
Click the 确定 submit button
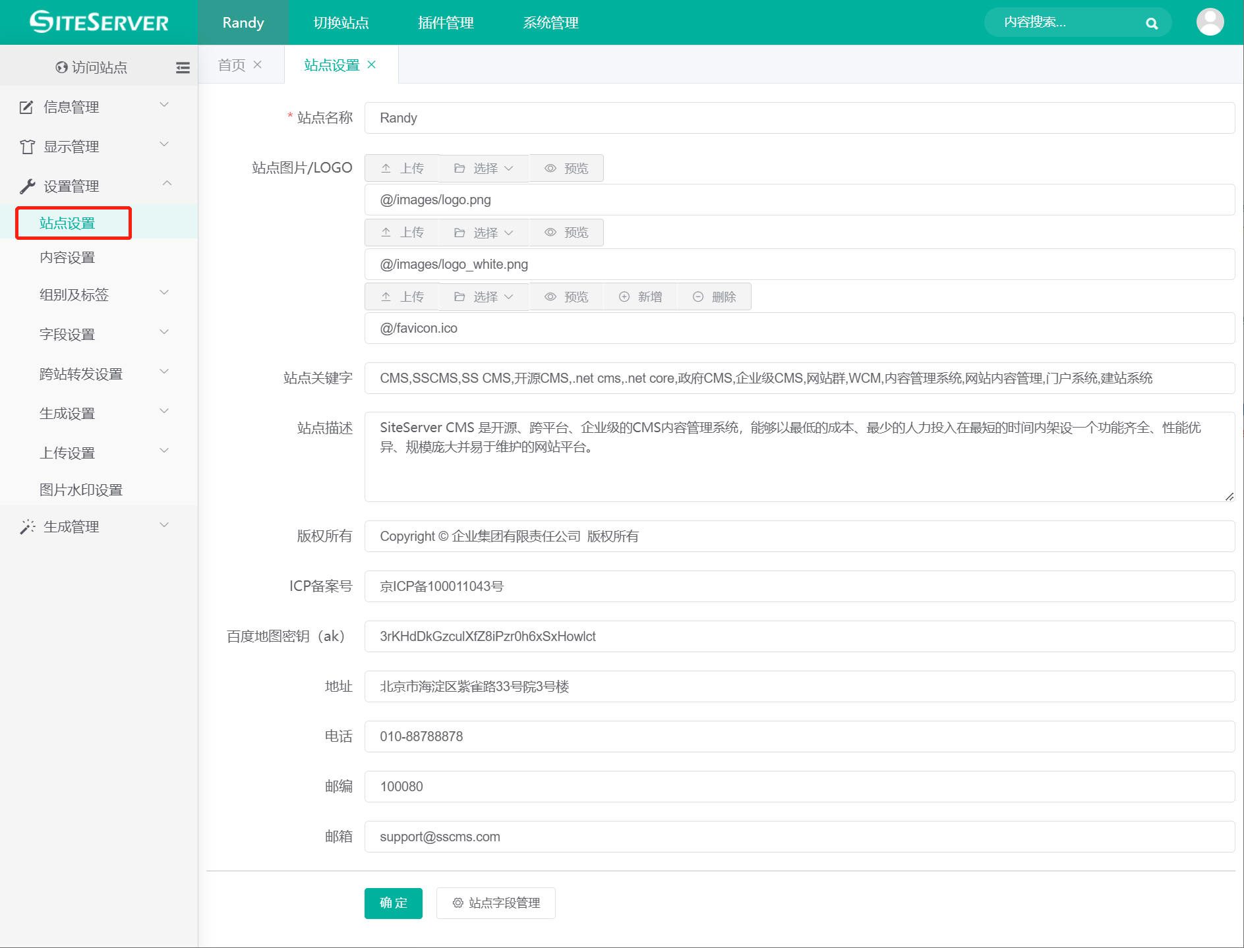tap(394, 903)
